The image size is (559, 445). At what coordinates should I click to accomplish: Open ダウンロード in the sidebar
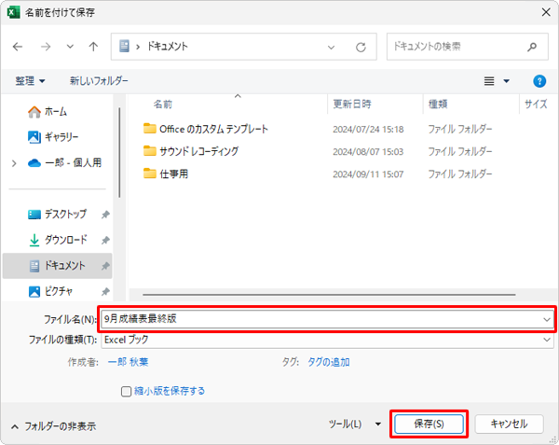(57, 240)
